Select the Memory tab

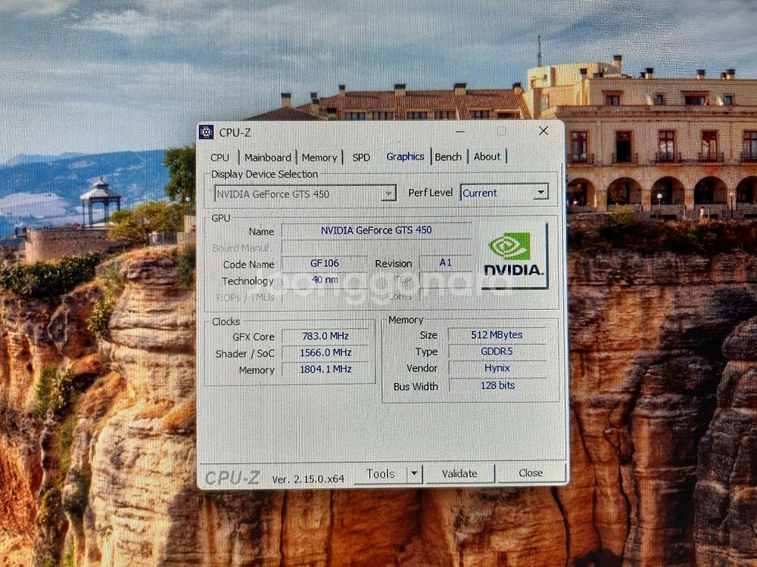[x=319, y=157]
